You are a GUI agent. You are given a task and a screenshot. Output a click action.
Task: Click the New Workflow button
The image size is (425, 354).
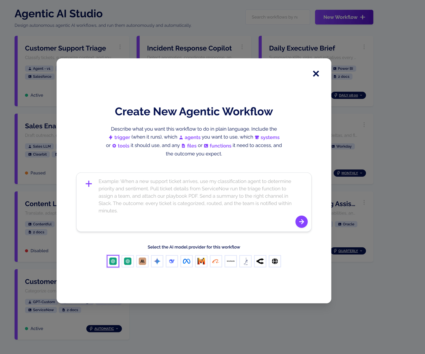344,17
